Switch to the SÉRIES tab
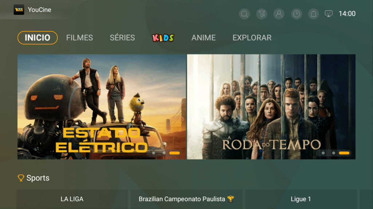 (x=122, y=38)
